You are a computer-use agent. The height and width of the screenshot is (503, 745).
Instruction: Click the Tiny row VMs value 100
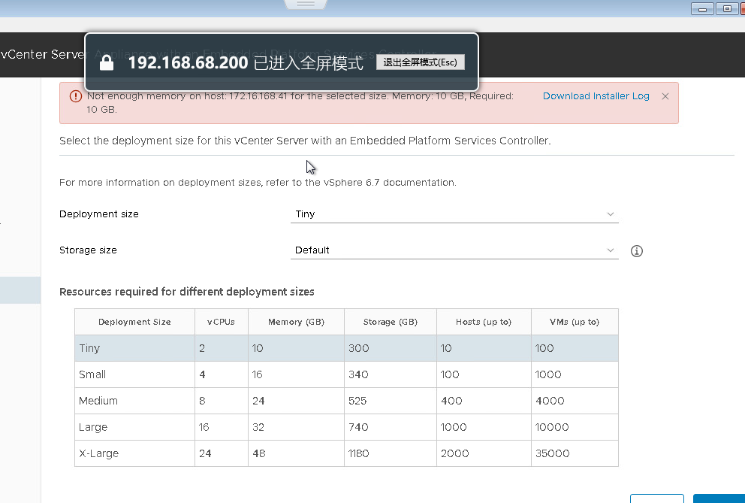click(x=544, y=348)
